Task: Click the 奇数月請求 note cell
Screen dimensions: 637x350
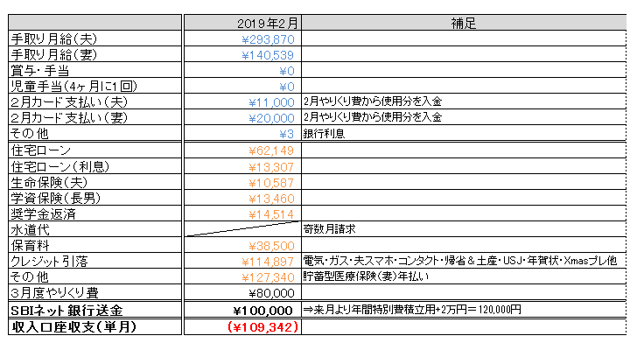Action: pyautogui.click(x=464, y=229)
